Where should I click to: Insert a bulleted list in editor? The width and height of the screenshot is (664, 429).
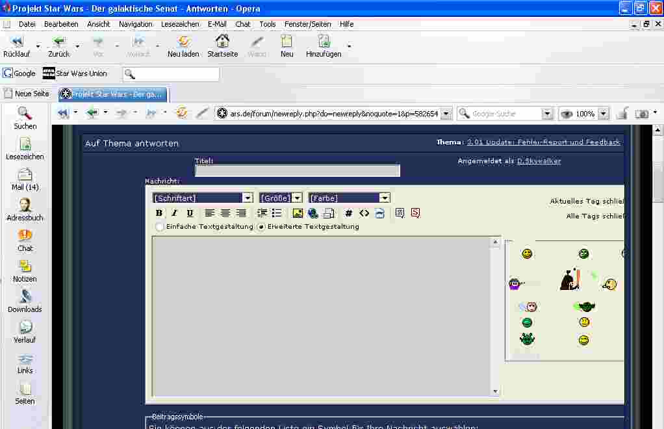(x=277, y=213)
